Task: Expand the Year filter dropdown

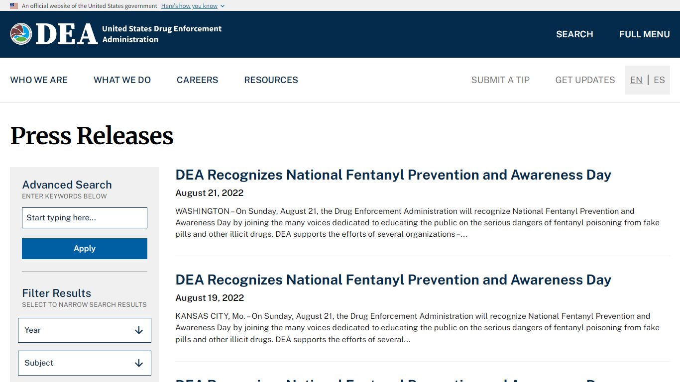Action: (x=85, y=330)
